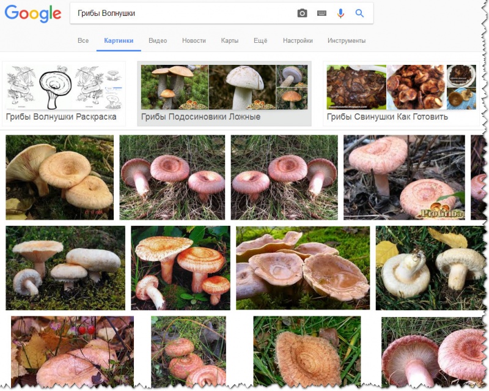Open first beige mushroom thumbnail on moss
This screenshot has width=489, height=391.
point(59,177)
